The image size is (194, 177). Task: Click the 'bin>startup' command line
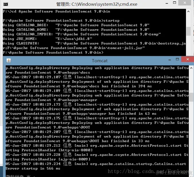click(61, 21)
